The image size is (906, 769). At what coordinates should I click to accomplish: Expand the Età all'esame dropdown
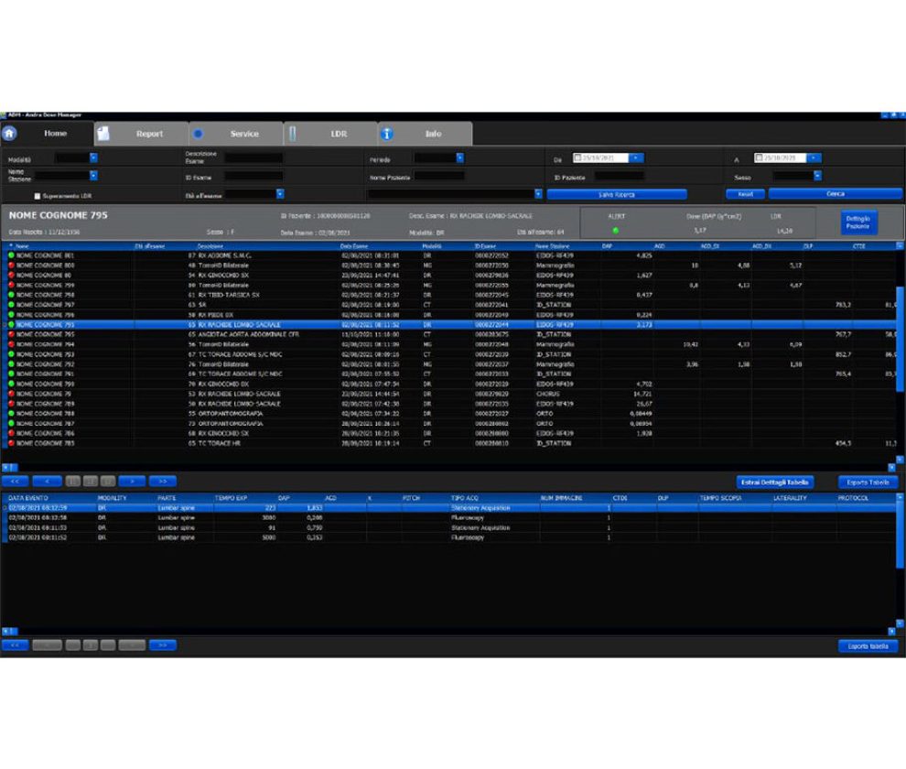click(x=280, y=194)
